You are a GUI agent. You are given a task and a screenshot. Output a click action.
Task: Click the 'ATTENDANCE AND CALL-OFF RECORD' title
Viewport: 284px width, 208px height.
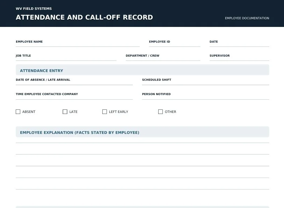(85, 17)
